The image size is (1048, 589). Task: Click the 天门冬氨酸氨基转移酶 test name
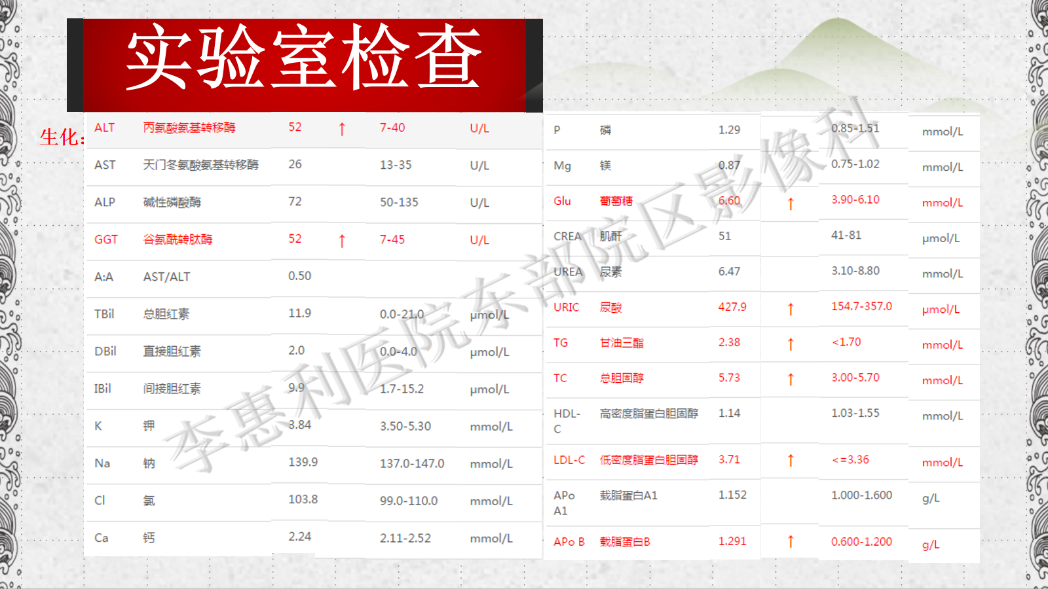tap(201, 165)
